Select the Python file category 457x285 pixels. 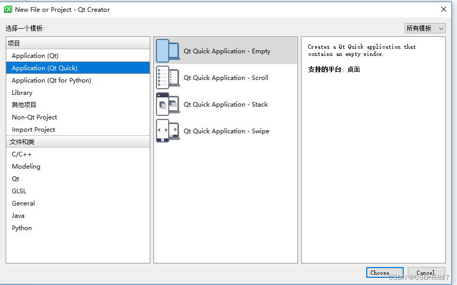click(78, 228)
